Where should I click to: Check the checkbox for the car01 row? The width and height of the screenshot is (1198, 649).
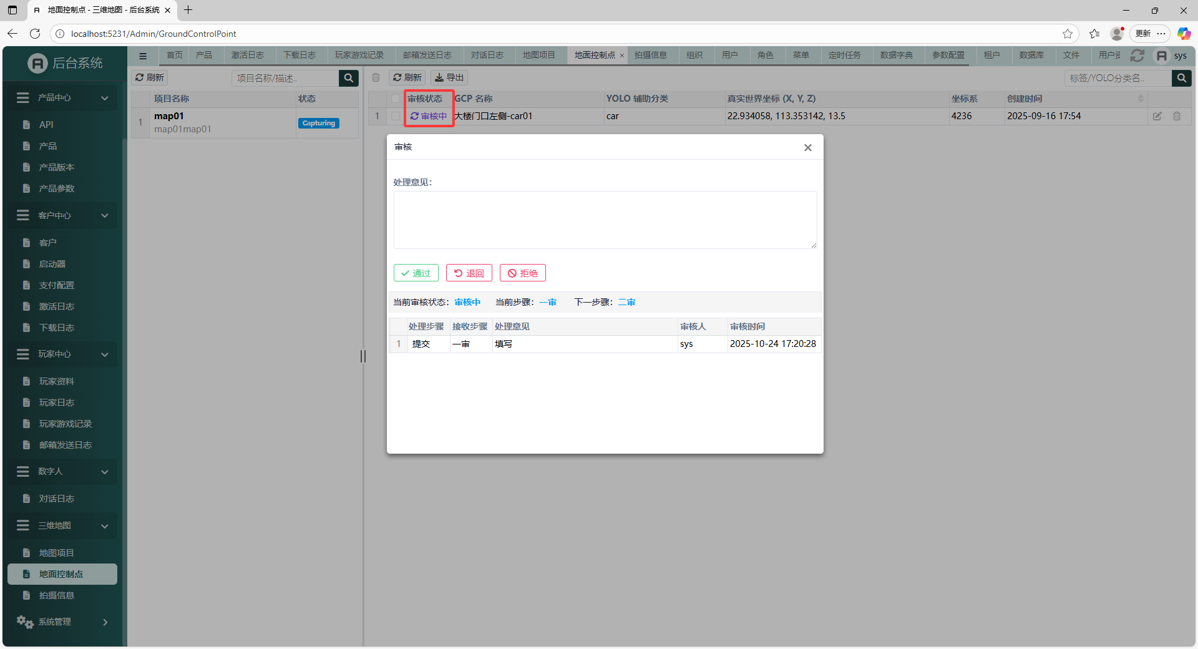click(396, 116)
